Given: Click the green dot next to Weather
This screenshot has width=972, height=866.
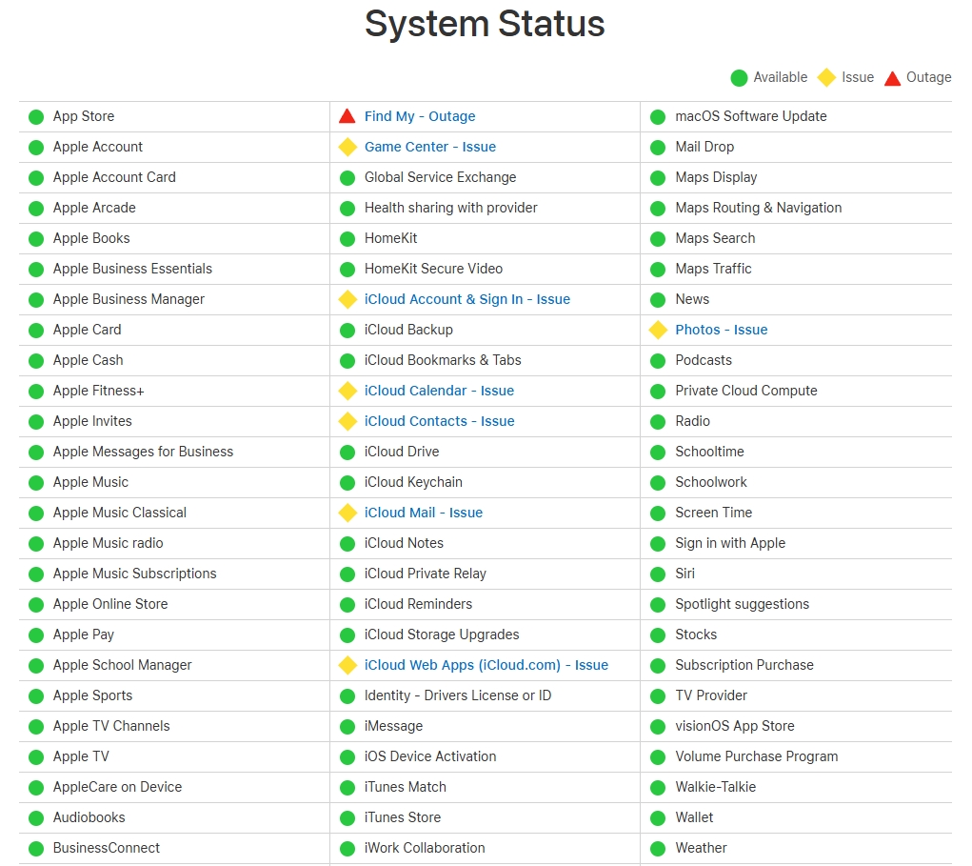Looking at the screenshot, I should click(657, 848).
